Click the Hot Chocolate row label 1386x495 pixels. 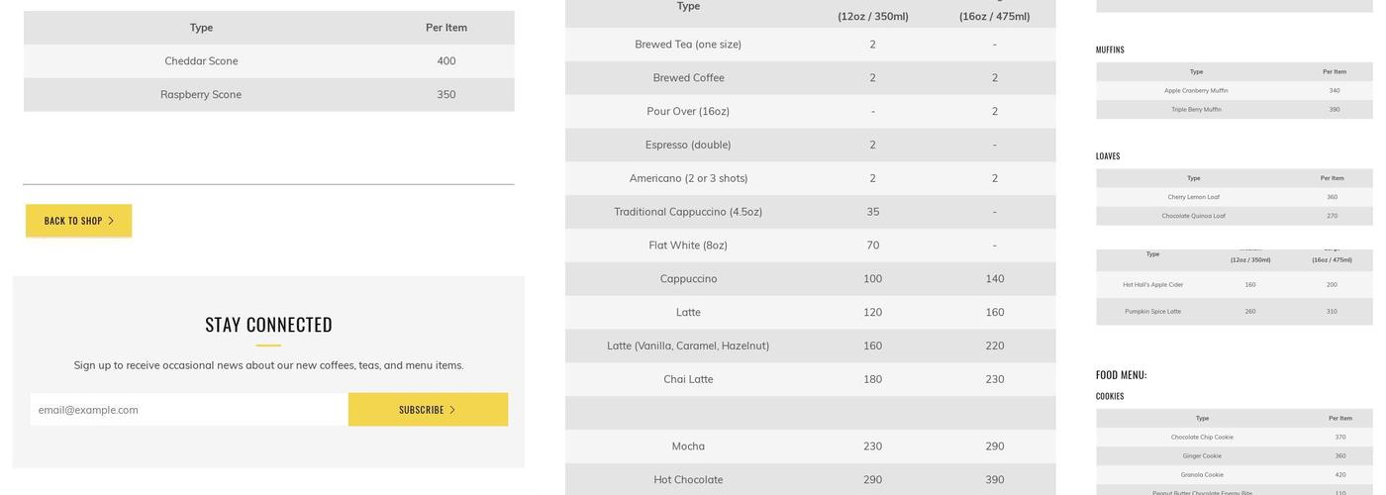pos(688,480)
